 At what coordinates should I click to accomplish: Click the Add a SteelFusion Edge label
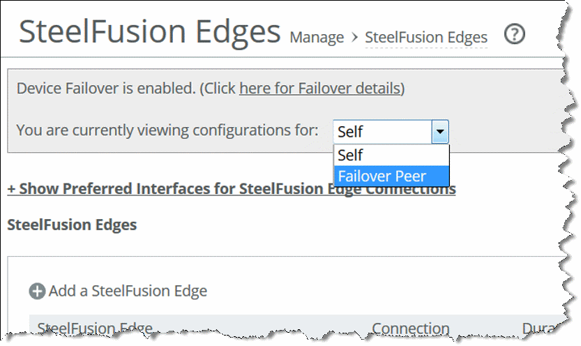click(x=128, y=291)
